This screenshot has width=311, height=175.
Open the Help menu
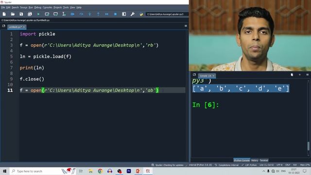79,7
